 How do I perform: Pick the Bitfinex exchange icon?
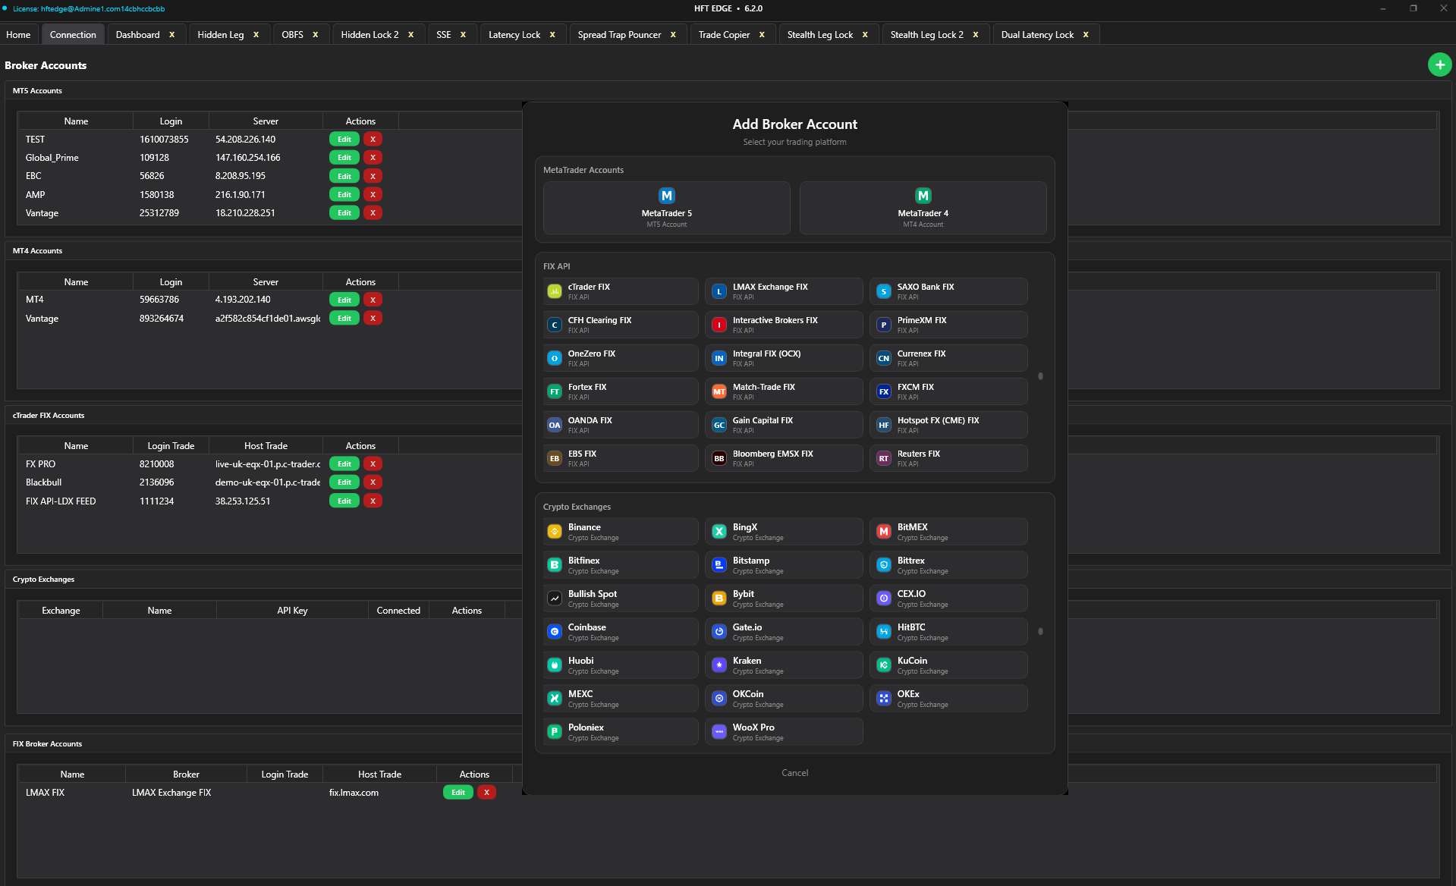(x=555, y=565)
